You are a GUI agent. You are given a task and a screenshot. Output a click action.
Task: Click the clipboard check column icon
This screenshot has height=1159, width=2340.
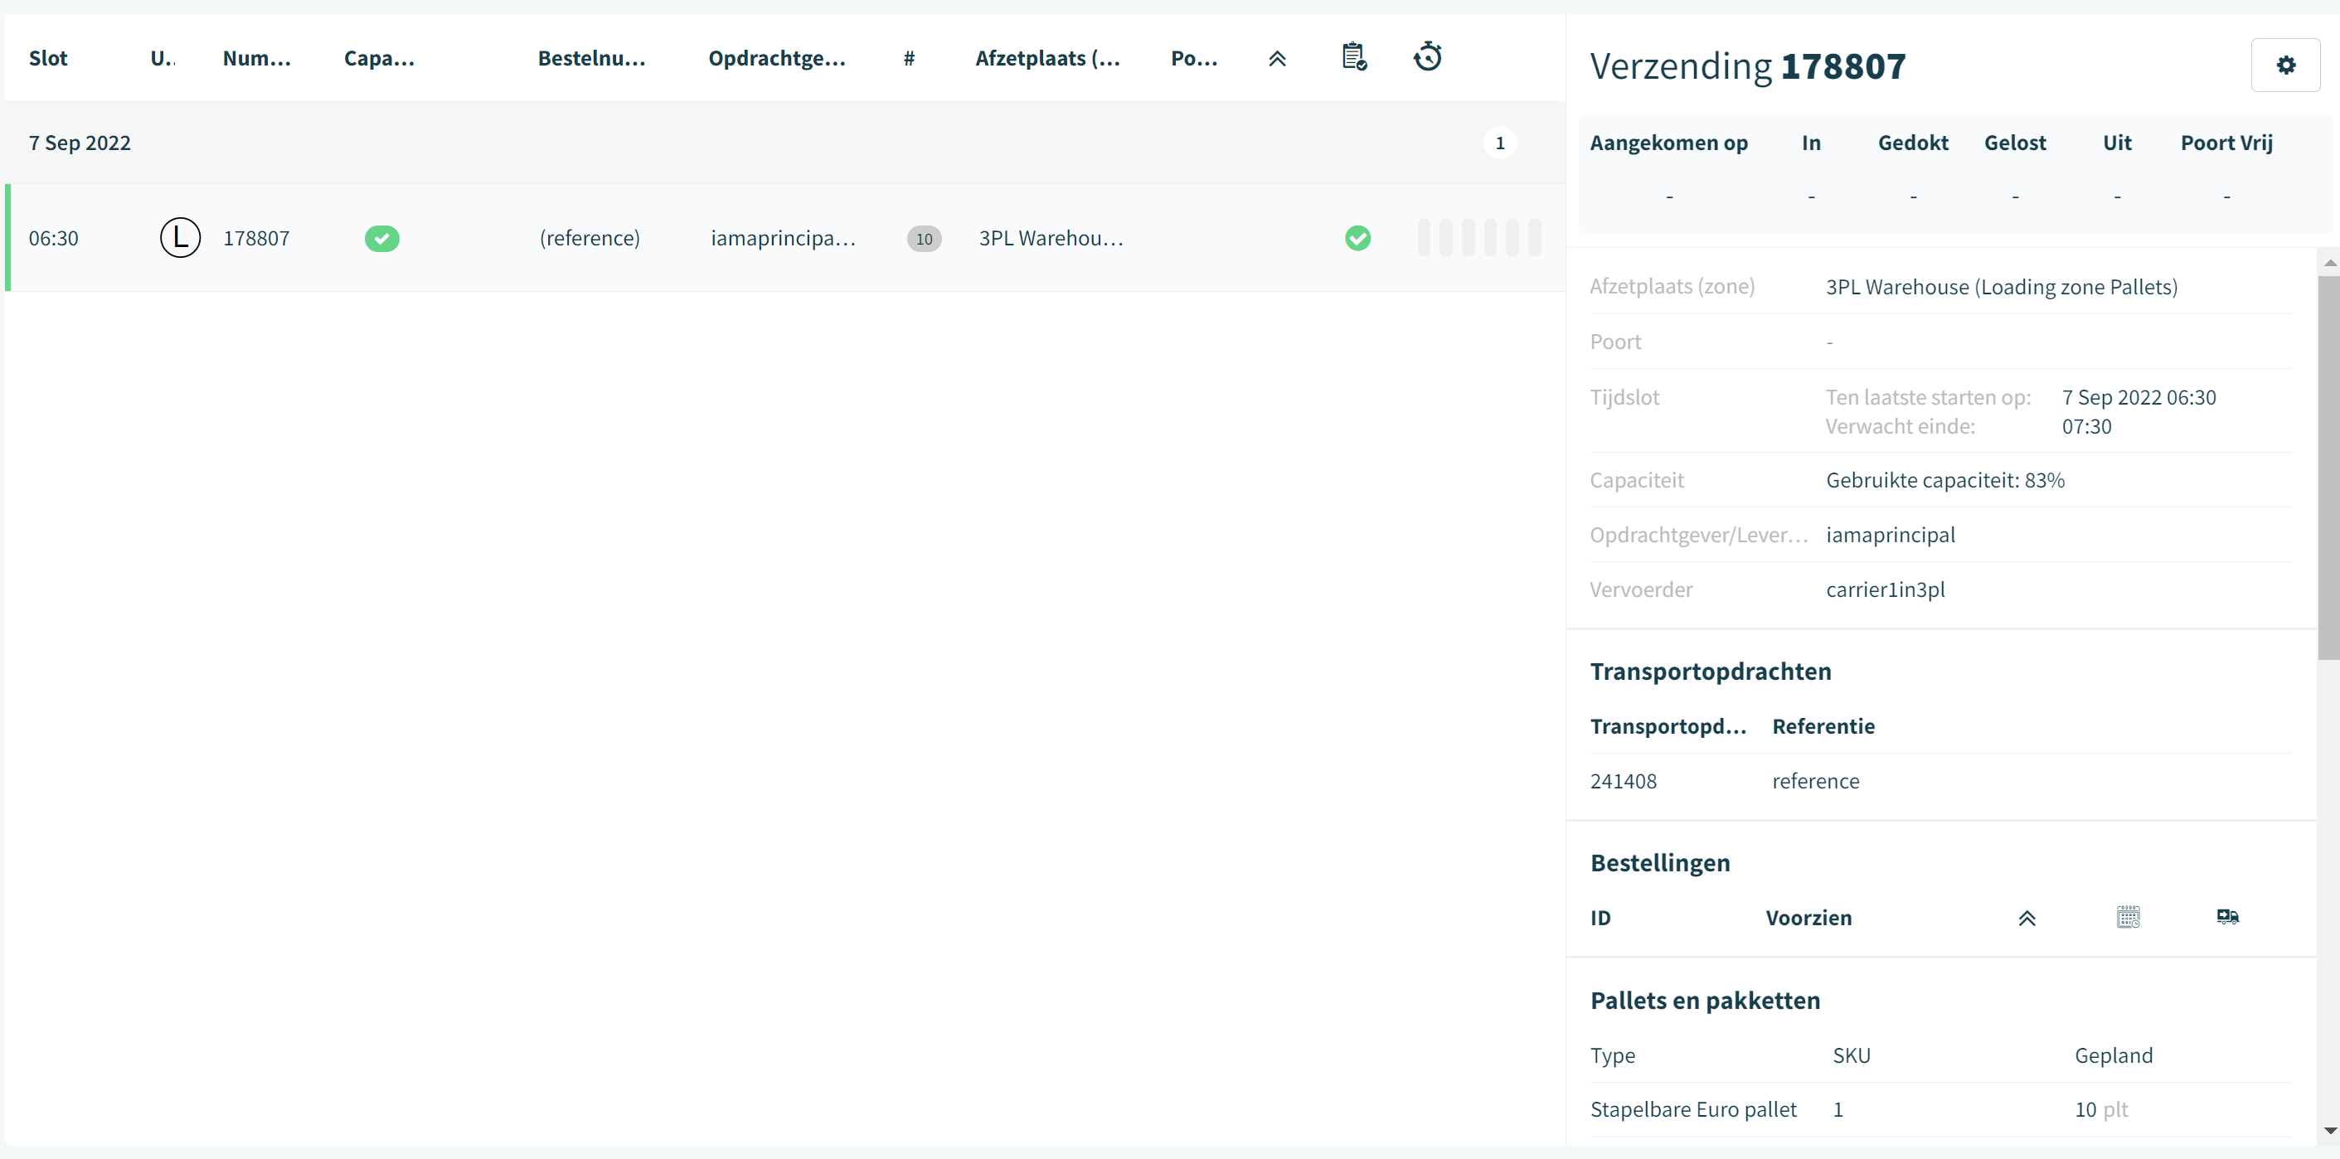pyautogui.click(x=1354, y=57)
